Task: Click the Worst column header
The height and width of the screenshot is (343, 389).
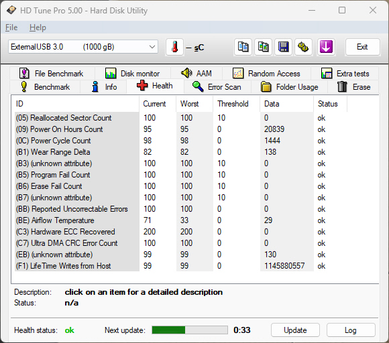Action: click(194, 104)
